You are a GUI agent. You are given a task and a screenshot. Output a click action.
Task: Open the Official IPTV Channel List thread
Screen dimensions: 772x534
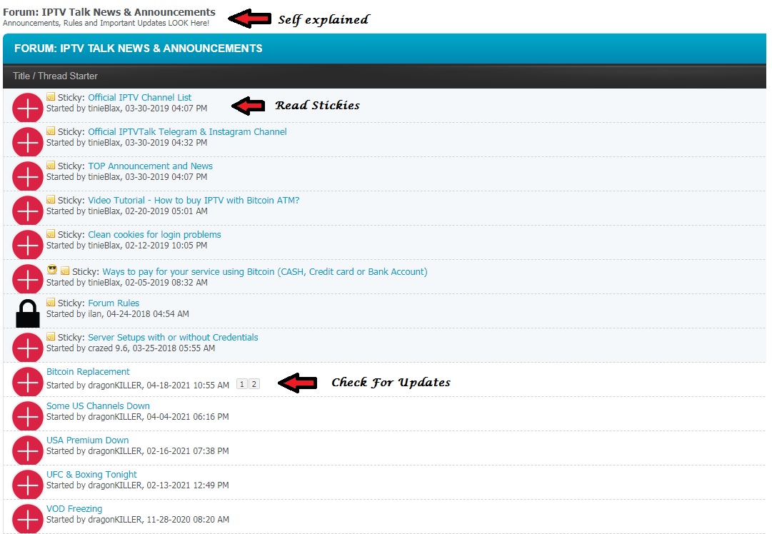[x=140, y=98]
